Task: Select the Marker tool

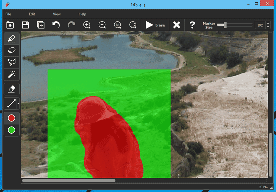Action: 12,38
